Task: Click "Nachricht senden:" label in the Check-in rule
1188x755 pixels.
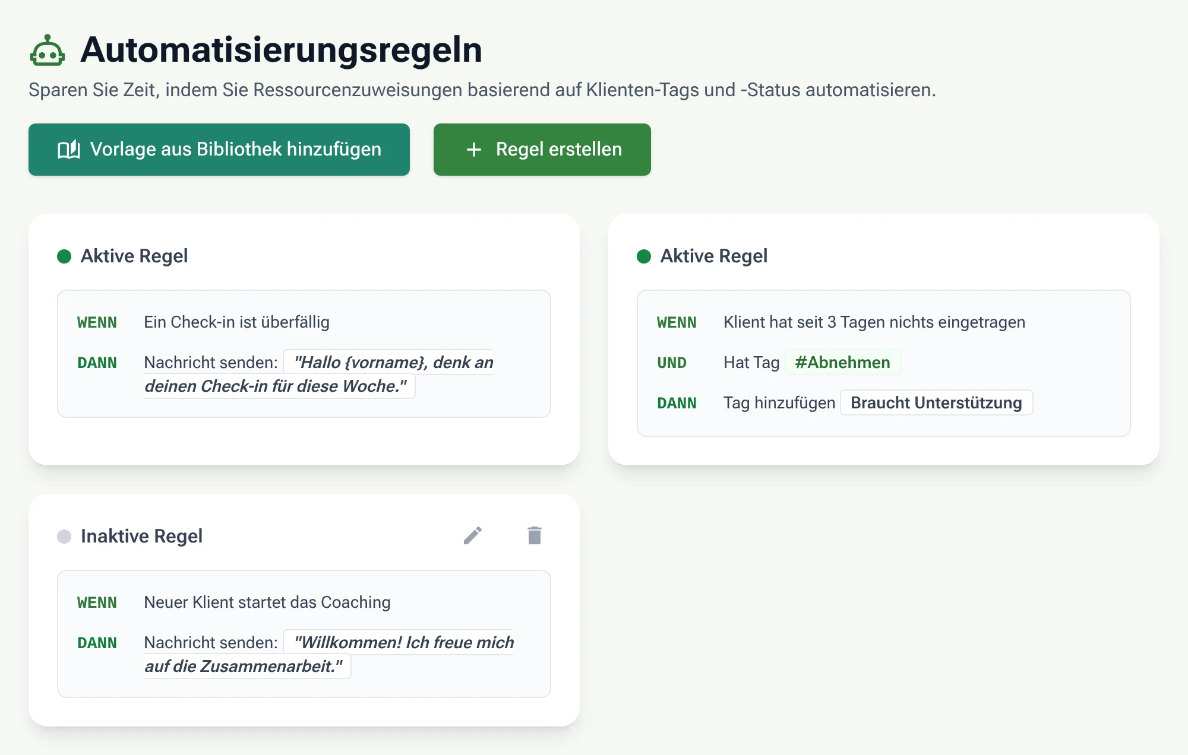Action: (211, 362)
